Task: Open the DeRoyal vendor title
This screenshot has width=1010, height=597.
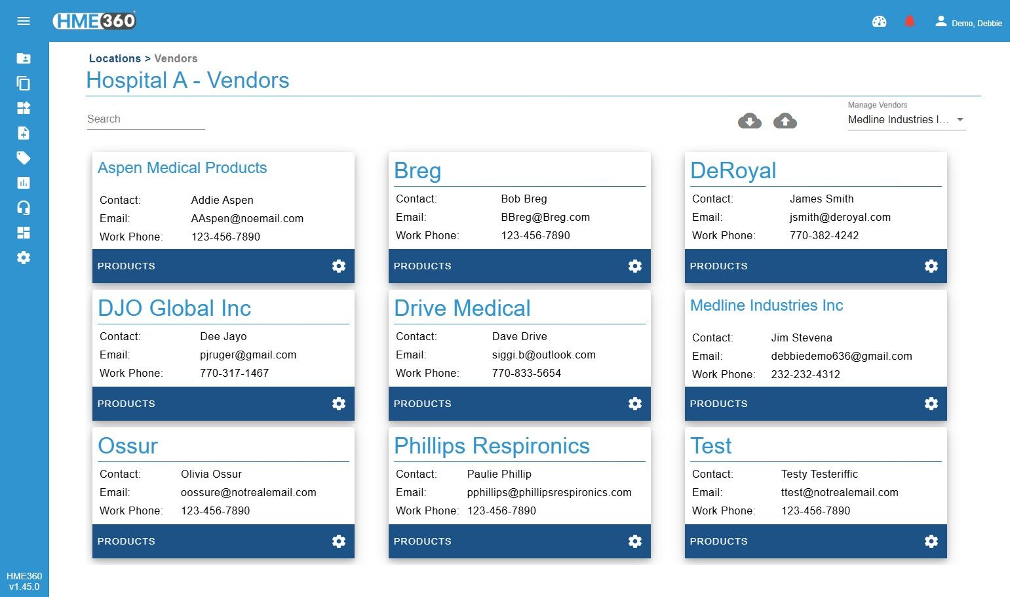Action: (x=733, y=170)
